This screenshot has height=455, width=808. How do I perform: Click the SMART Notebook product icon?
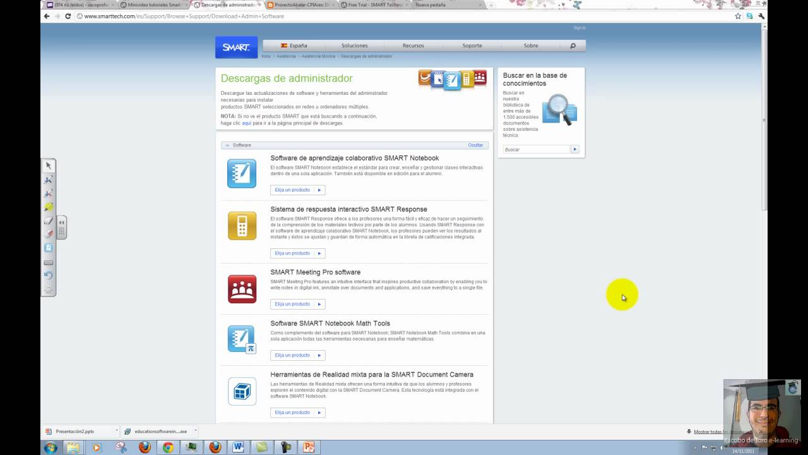[242, 174]
